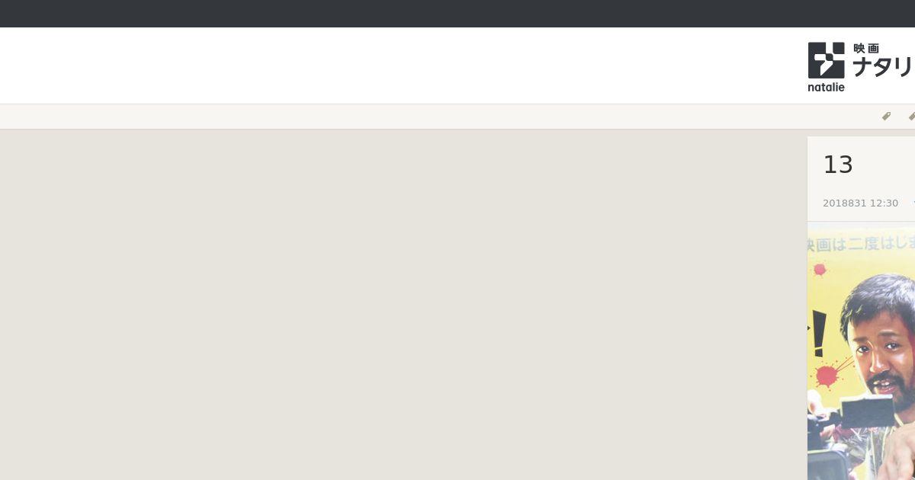Click the small red splatter near poster top
The height and width of the screenshot is (480, 915).
pyautogui.click(x=820, y=270)
